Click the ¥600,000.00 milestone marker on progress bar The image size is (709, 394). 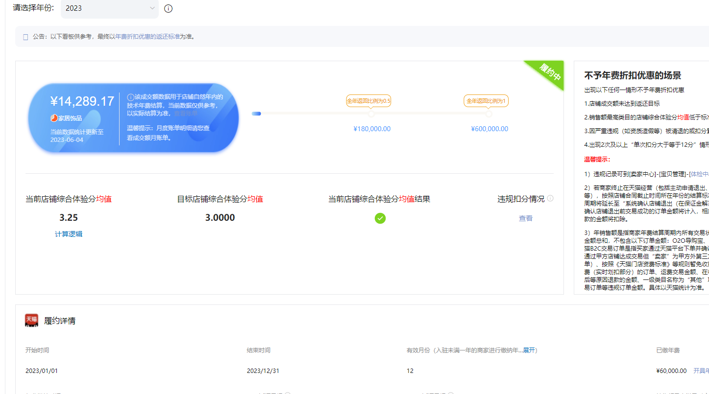489,114
